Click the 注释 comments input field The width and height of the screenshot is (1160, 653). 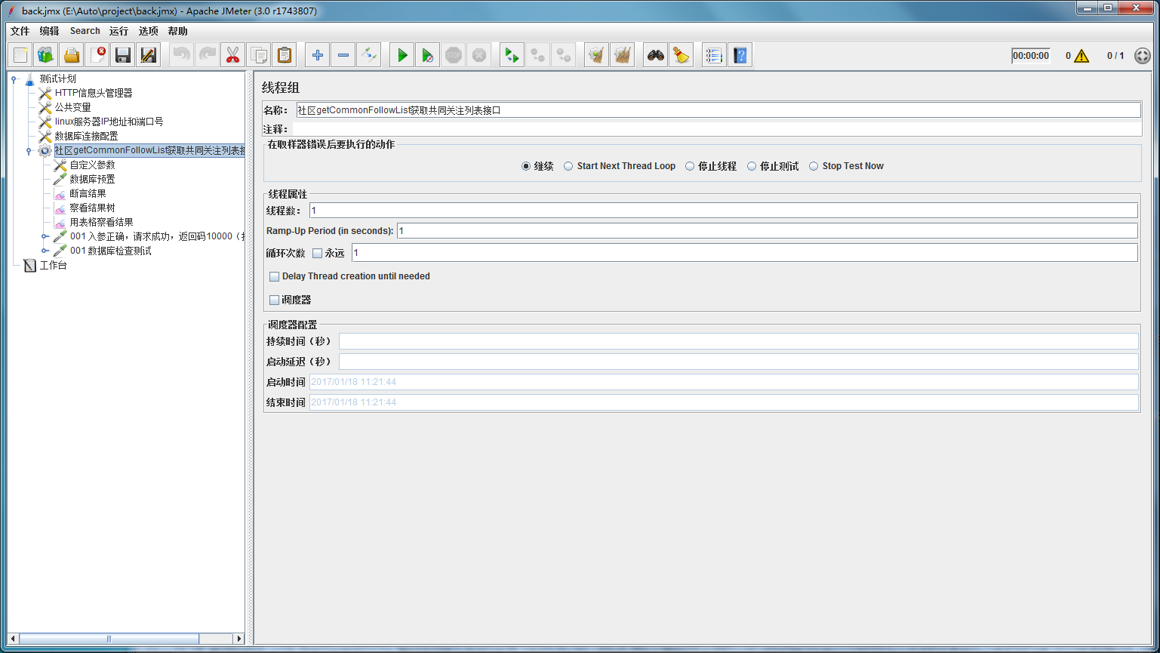coord(717,129)
